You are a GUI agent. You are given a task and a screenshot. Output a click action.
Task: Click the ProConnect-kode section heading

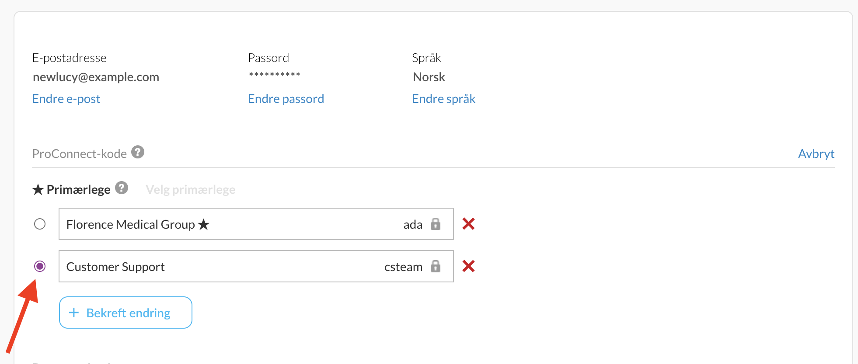tap(80, 154)
